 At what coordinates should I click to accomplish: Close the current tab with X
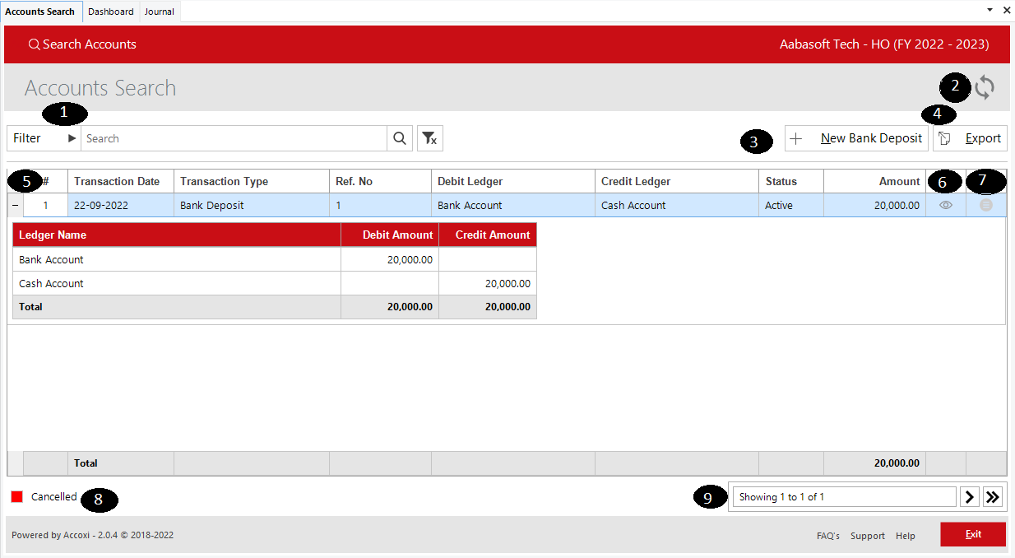(1007, 10)
